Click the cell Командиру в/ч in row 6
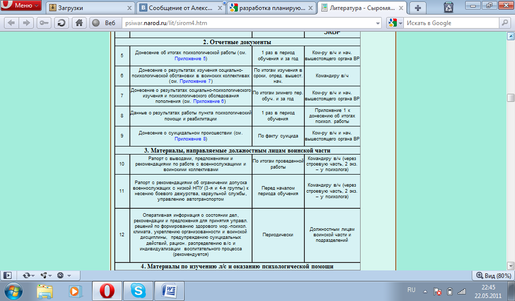The image size is (515, 301). click(332, 76)
